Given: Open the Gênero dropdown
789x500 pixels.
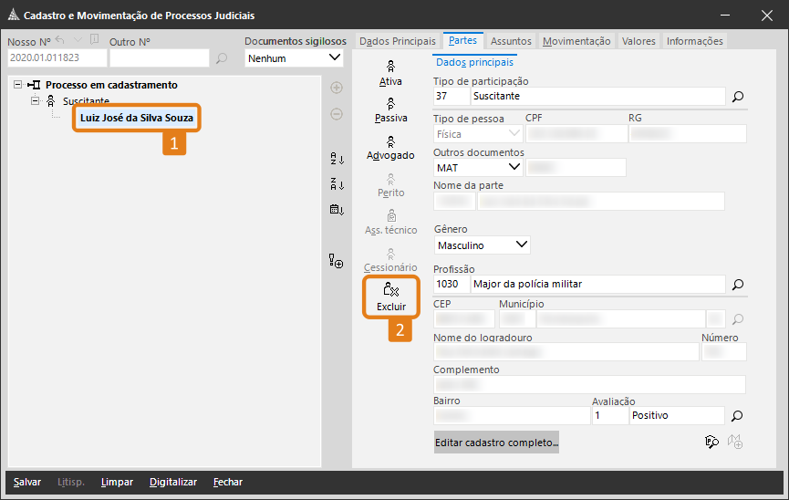Looking at the screenshot, I should [521, 245].
